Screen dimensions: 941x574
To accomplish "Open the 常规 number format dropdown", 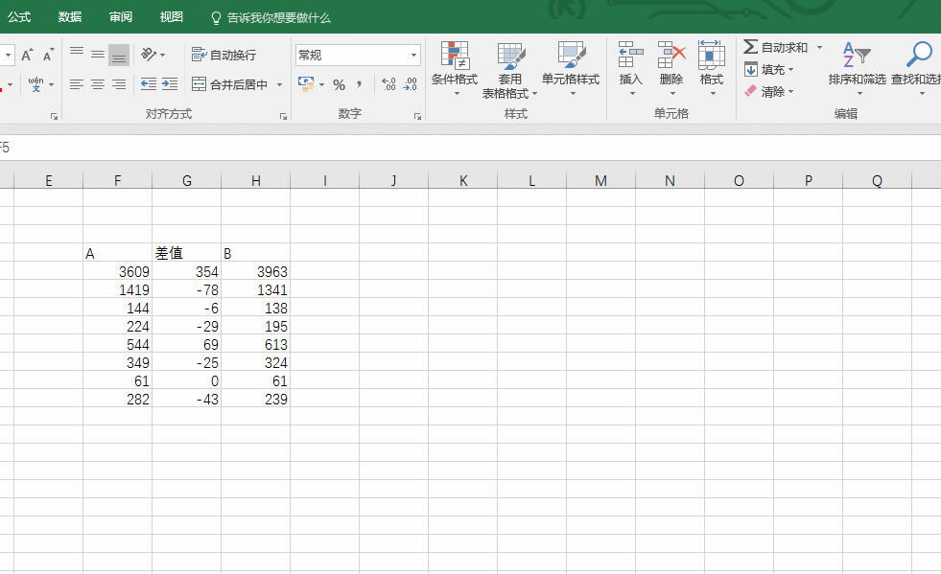I will [413, 56].
